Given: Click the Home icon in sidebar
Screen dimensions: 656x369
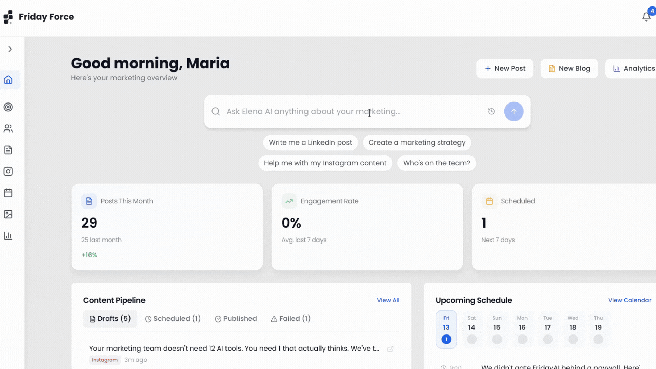Looking at the screenshot, I should pos(8,80).
